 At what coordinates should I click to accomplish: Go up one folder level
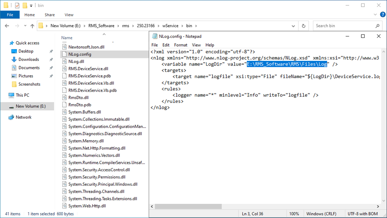[32, 26]
